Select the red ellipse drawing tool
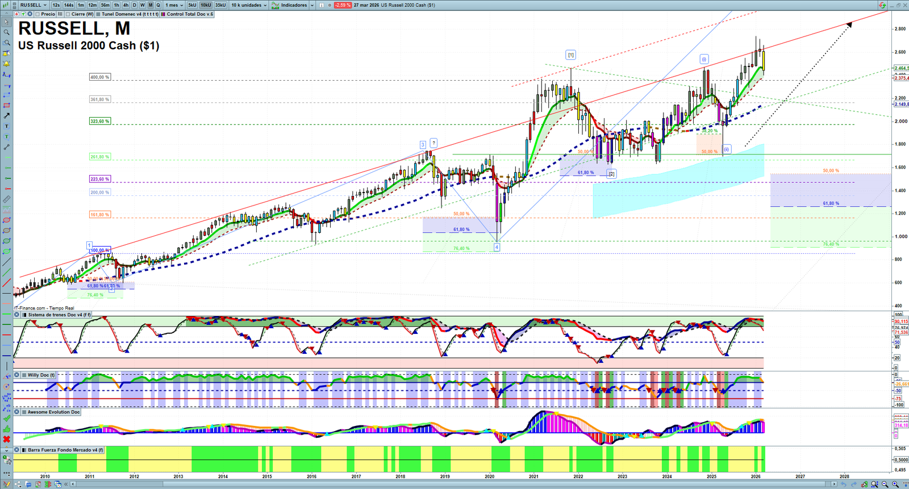The image size is (909, 489). click(6, 220)
